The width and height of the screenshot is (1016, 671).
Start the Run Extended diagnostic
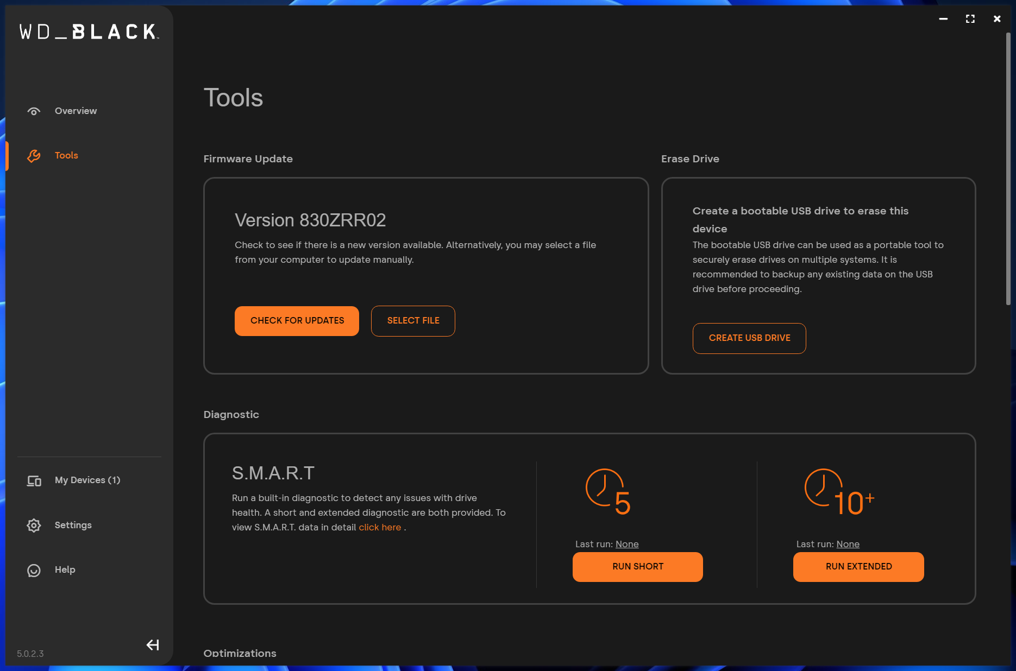click(858, 567)
